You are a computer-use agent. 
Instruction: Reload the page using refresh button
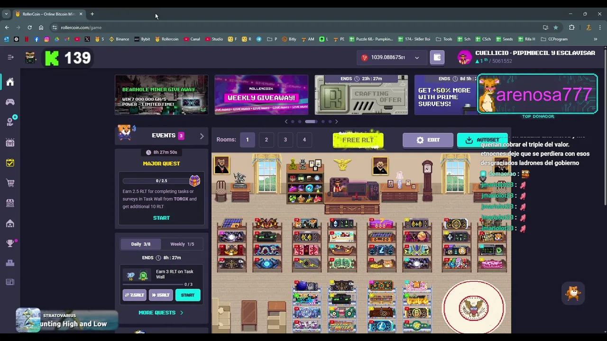coord(29,27)
